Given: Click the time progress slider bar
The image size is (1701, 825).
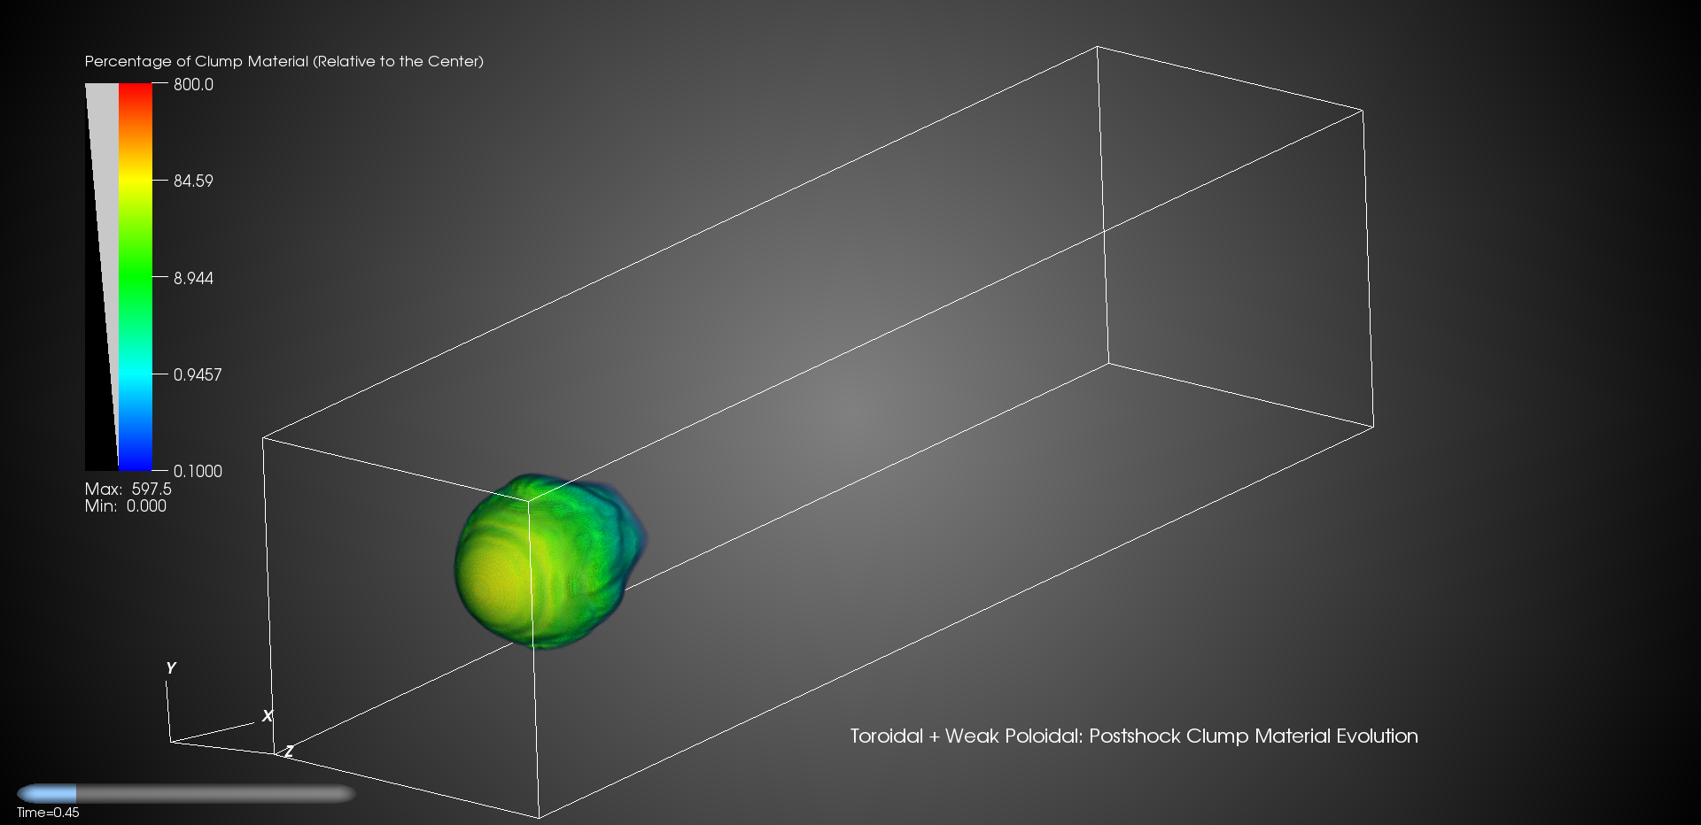Looking at the screenshot, I should (x=186, y=793).
